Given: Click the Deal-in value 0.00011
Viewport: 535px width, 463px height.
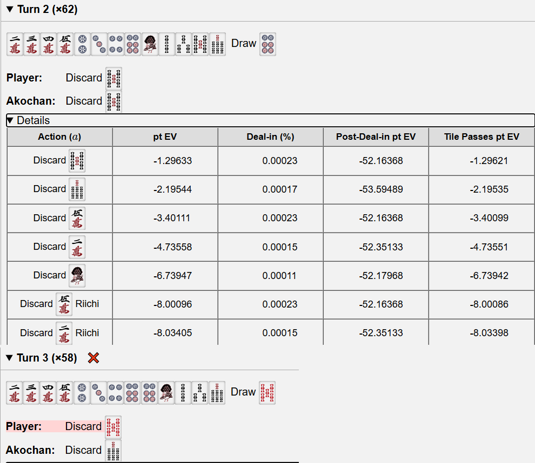Looking at the screenshot, I should click(279, 276).
